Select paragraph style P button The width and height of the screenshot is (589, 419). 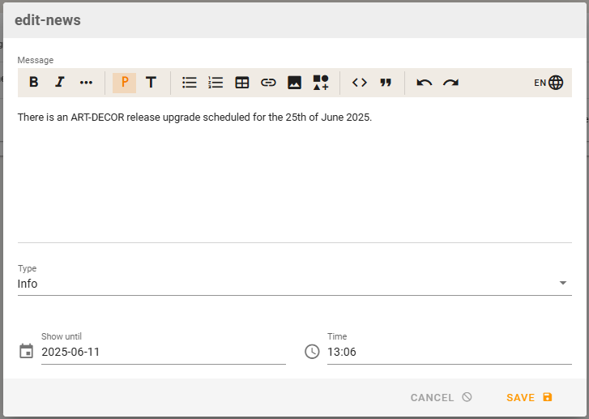click(x=124, y=83)
